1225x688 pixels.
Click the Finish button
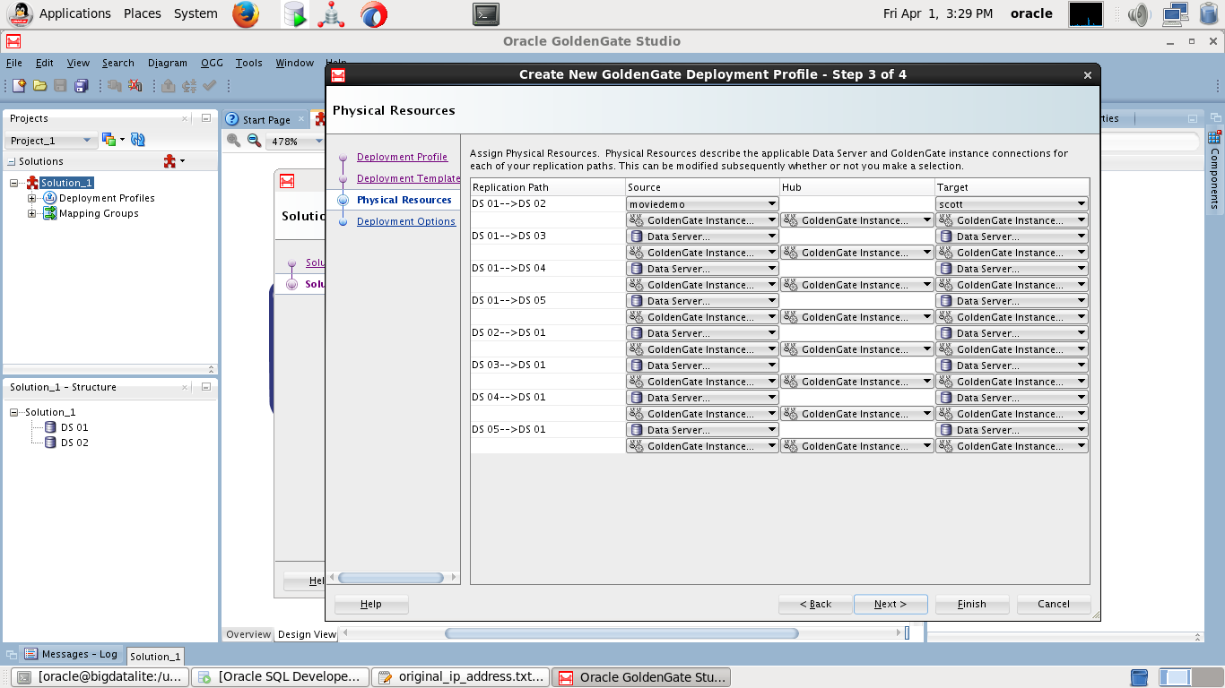tap(972, 604)
